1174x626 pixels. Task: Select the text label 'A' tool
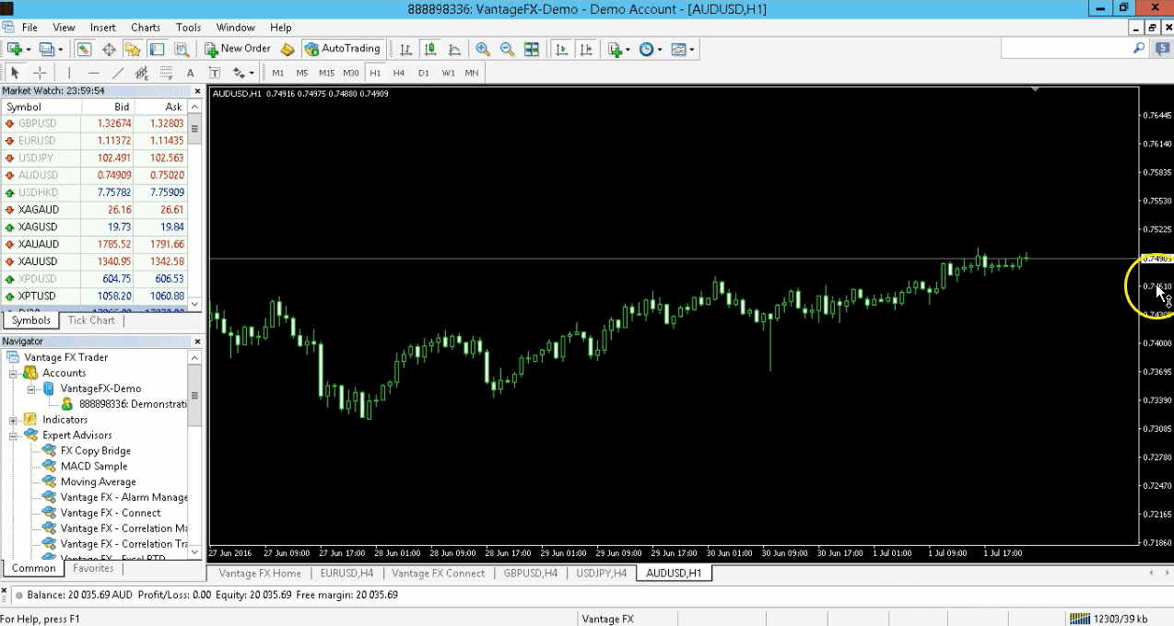tap(191, 73)
